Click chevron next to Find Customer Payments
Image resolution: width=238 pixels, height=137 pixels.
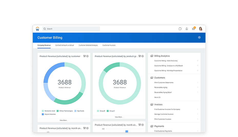pyautogui.click(x=197, y=131)
